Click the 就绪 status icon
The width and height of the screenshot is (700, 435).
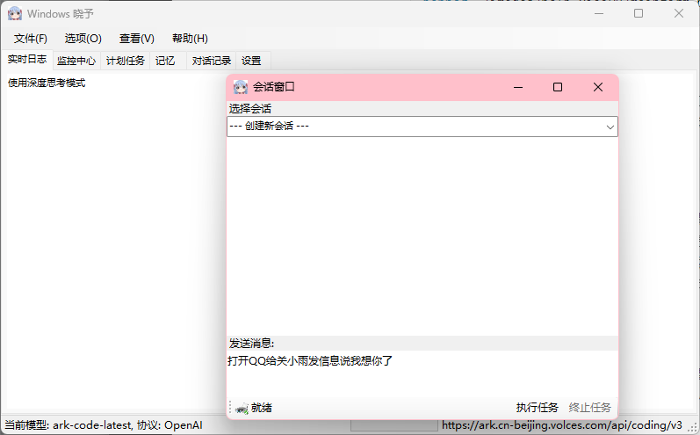[x=242, y=408]
